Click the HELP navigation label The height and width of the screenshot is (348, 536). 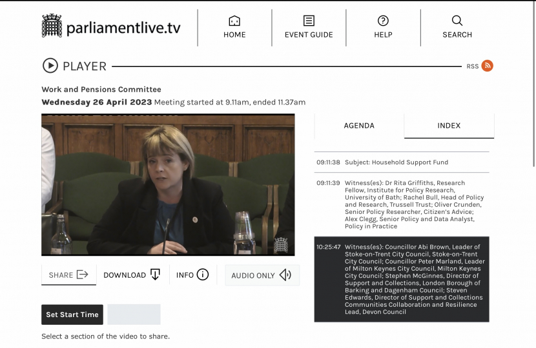click(383, 35)
